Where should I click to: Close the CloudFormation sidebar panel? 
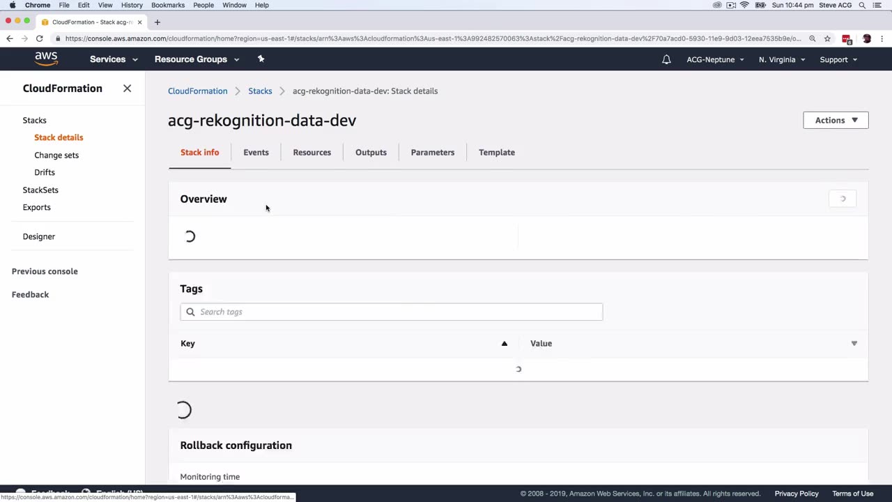point(127,89)
